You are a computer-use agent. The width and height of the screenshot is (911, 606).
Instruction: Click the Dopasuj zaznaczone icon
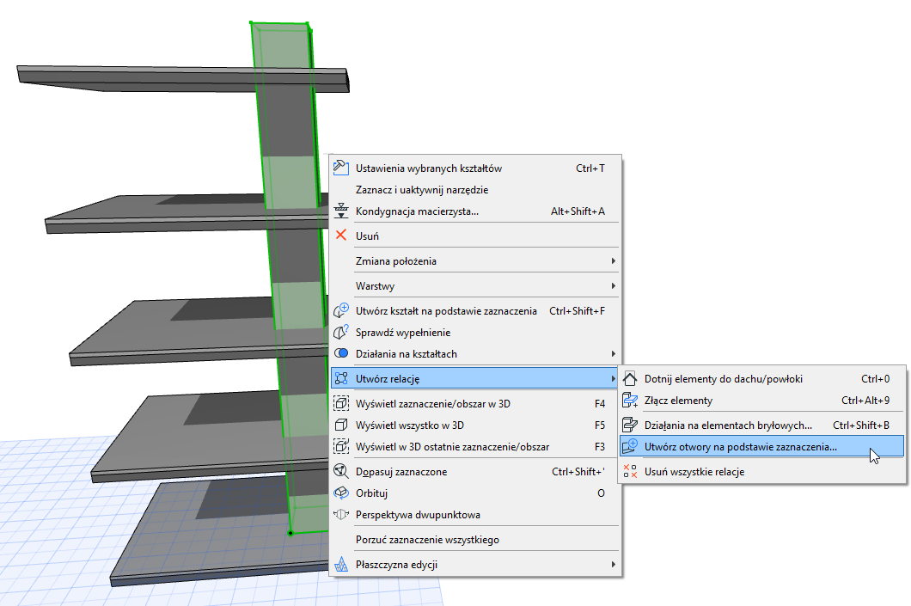click(341, 471)
